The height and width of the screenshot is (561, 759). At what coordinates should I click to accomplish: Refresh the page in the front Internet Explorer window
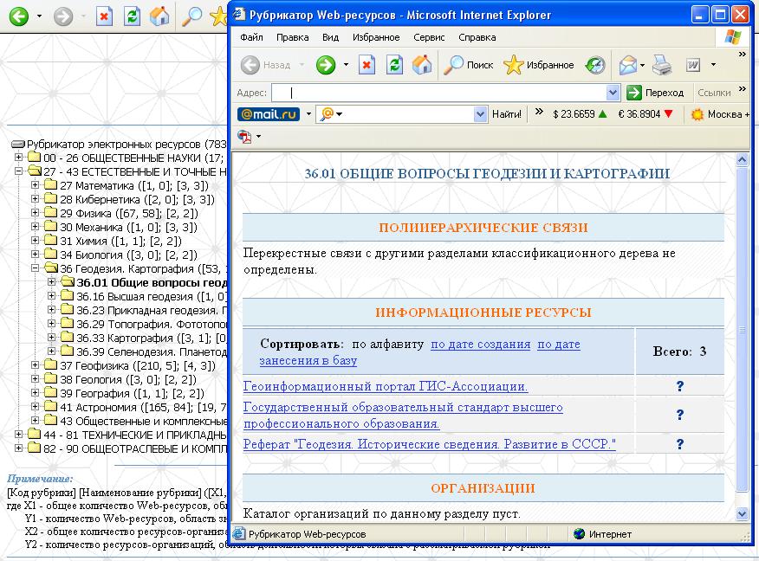(x=394, y=65)
